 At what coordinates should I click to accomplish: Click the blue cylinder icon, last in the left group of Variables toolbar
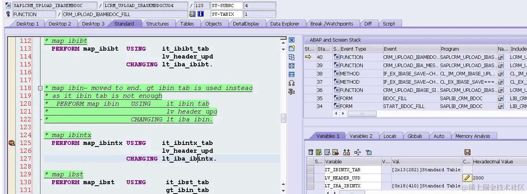[x=369, y=152]
